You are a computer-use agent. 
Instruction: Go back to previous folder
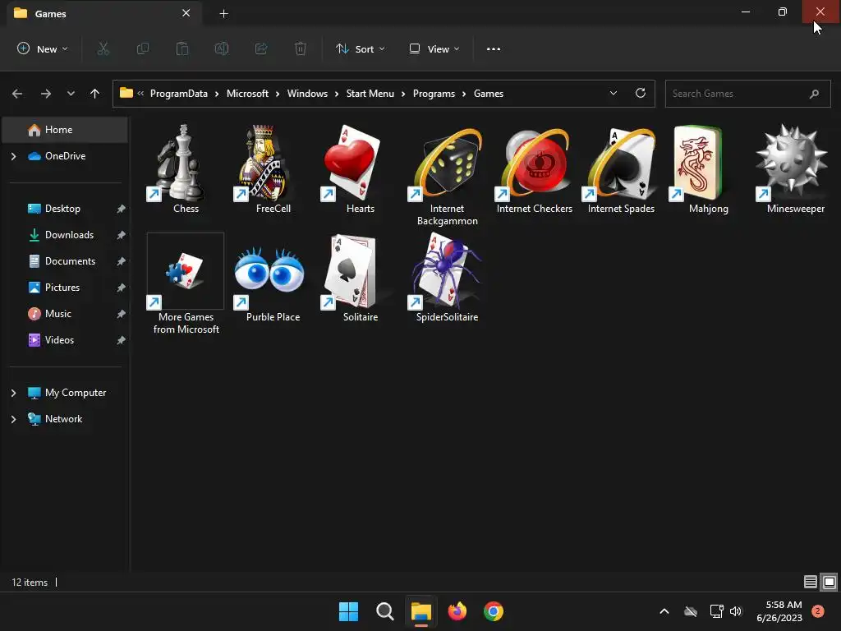(17, 94)
